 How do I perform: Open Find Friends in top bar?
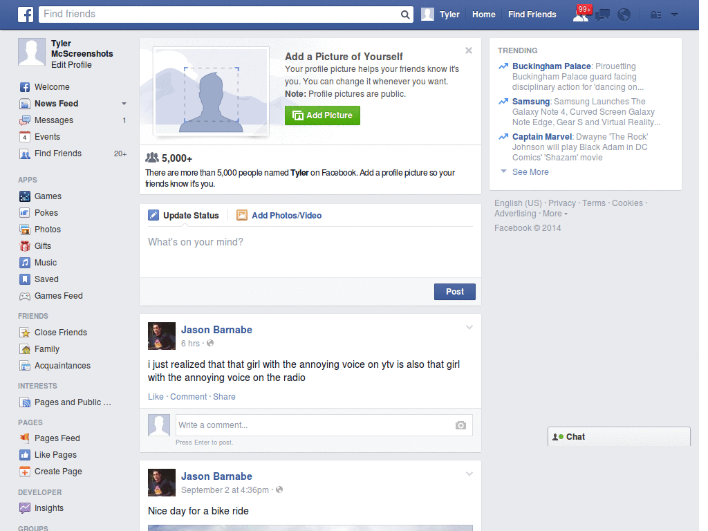click(x=532, y=15)
